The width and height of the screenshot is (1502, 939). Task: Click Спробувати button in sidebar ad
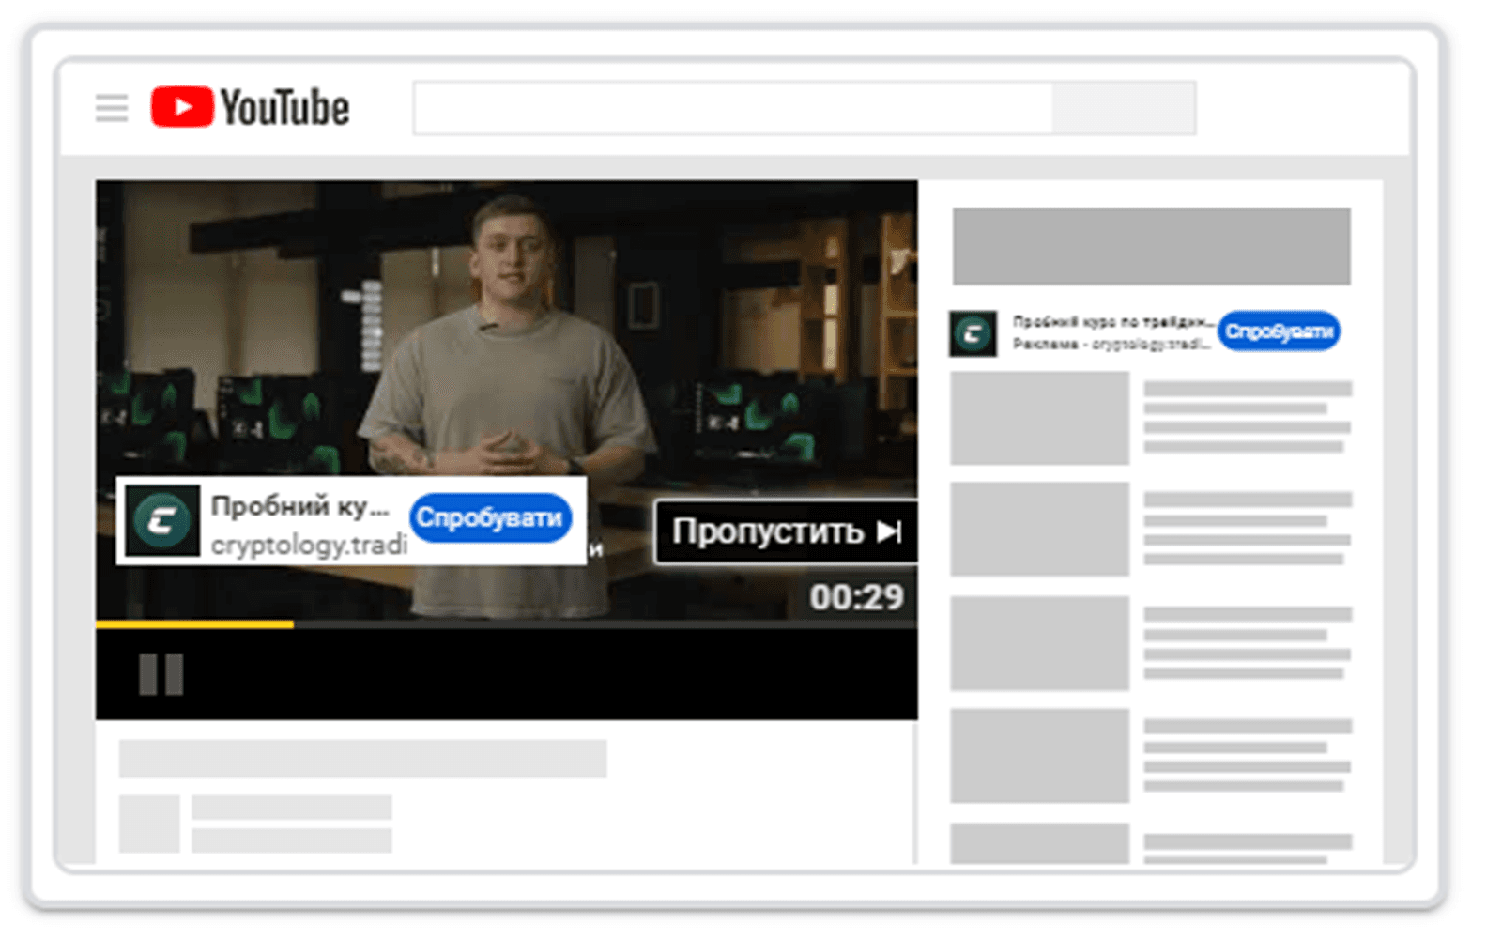(x=1279, y=331)
